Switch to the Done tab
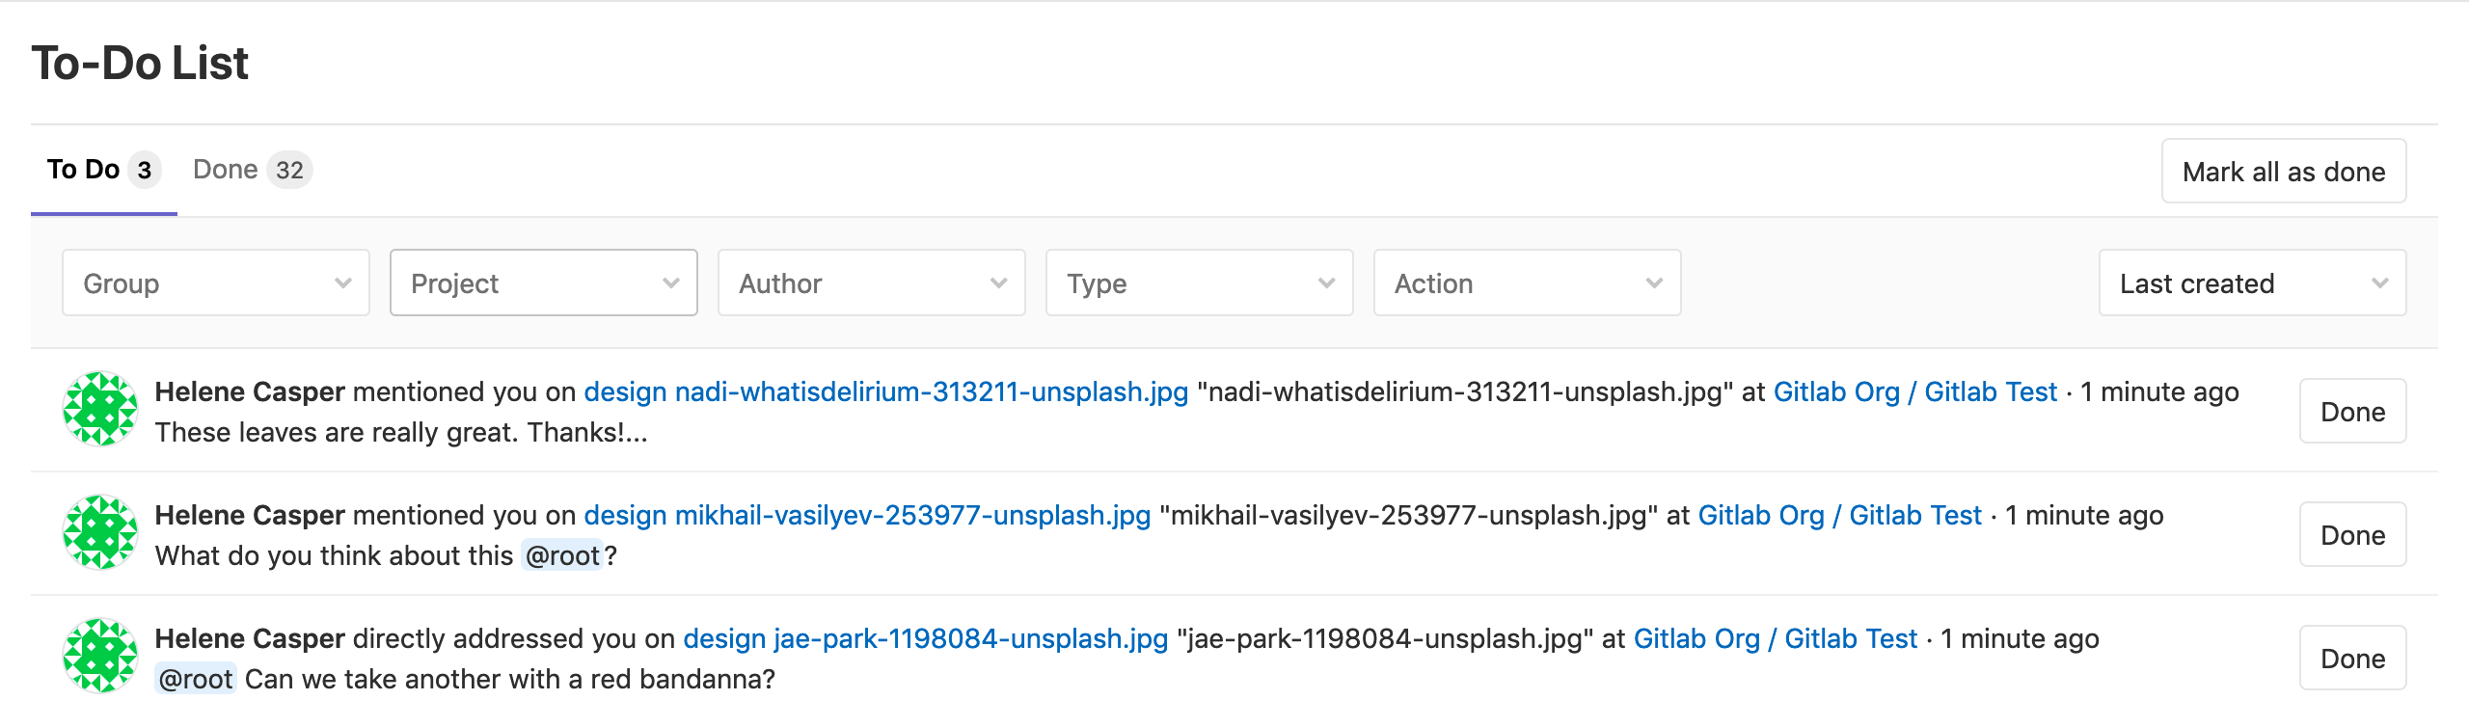This screenshot has height=727, width=2469. coord(251,169)
